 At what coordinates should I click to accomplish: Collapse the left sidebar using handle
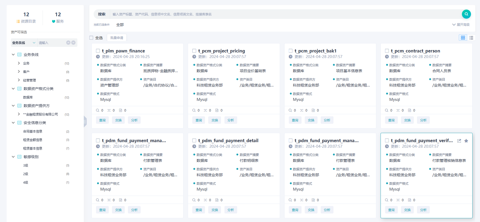85,122
